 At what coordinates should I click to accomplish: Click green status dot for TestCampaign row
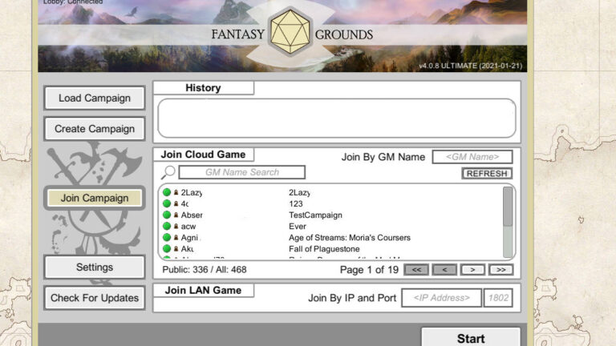pos(167,215)
